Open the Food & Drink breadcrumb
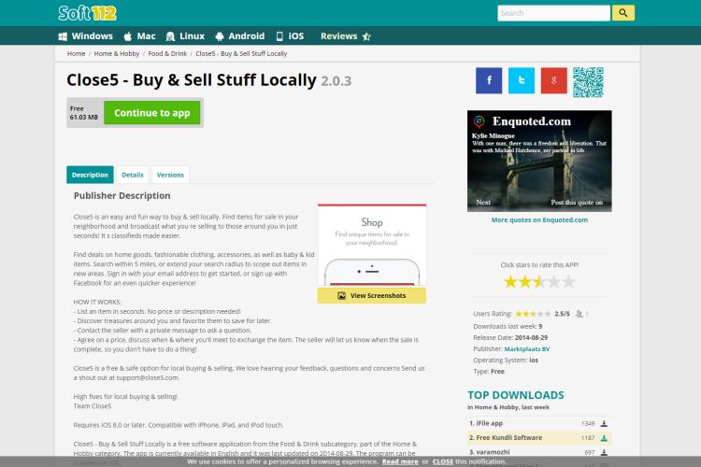 [167, 53]
